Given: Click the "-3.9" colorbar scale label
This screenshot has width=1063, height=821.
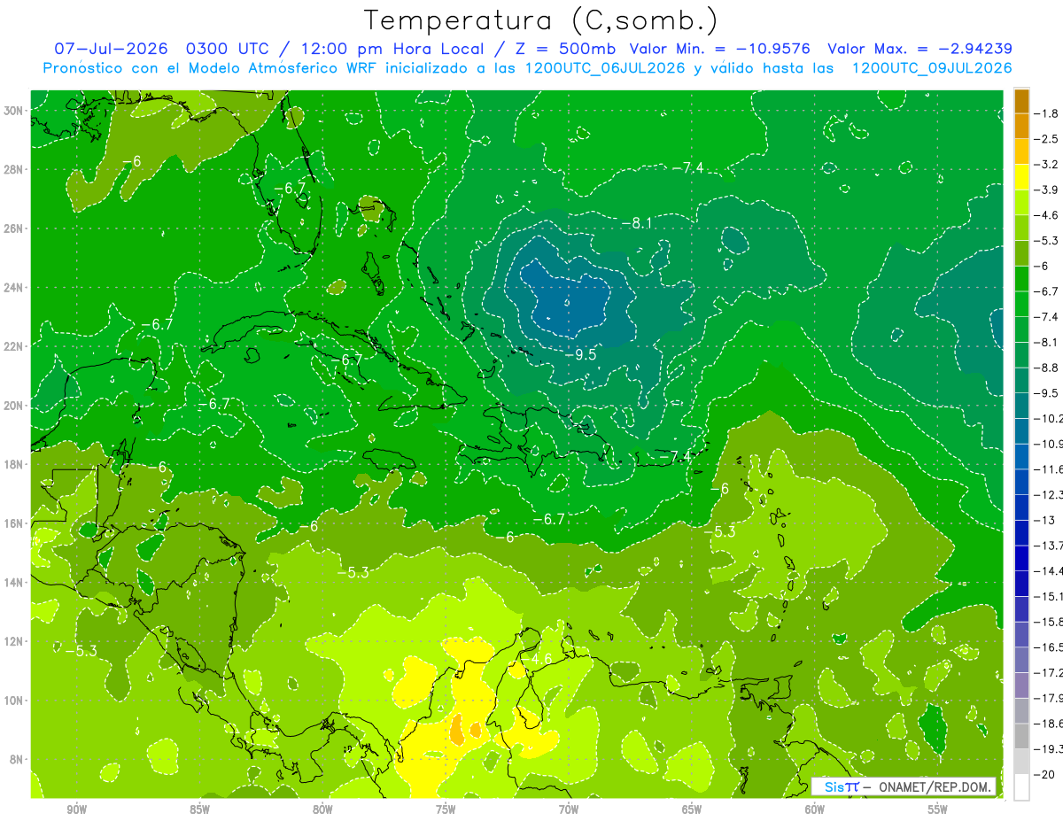Looking at the screenshot, I should 1048,190.
